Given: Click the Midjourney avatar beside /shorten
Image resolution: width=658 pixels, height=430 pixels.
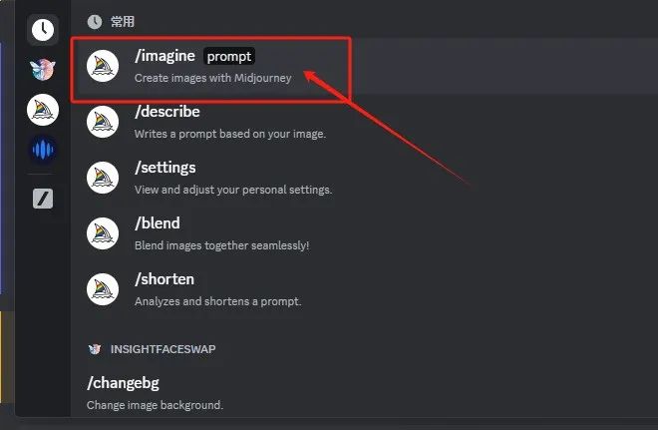Looking at the screenshot, I should 103,289.
